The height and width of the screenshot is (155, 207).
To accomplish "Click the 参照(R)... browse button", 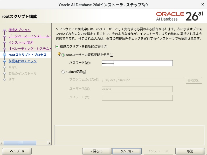I will point(194,80).
